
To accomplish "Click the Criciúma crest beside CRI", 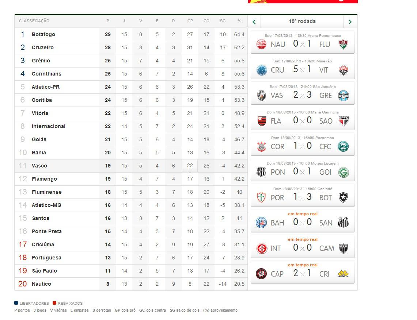I will coord(343,274).
